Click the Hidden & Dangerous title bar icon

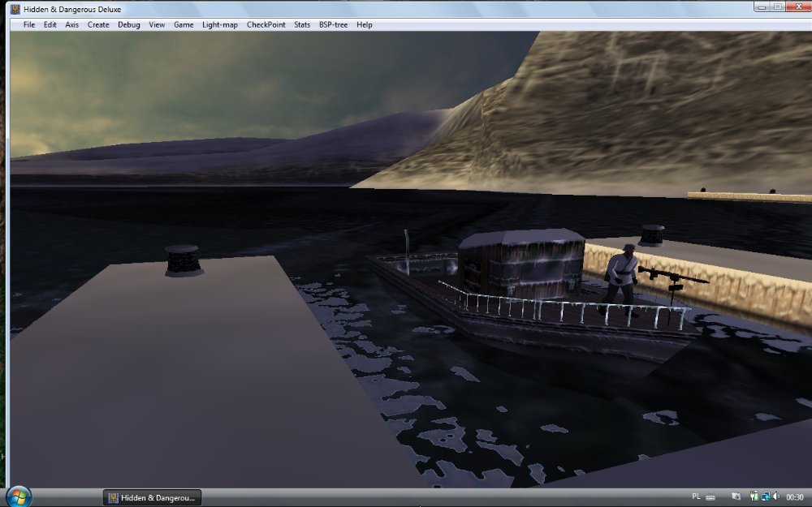click(15, 9)
